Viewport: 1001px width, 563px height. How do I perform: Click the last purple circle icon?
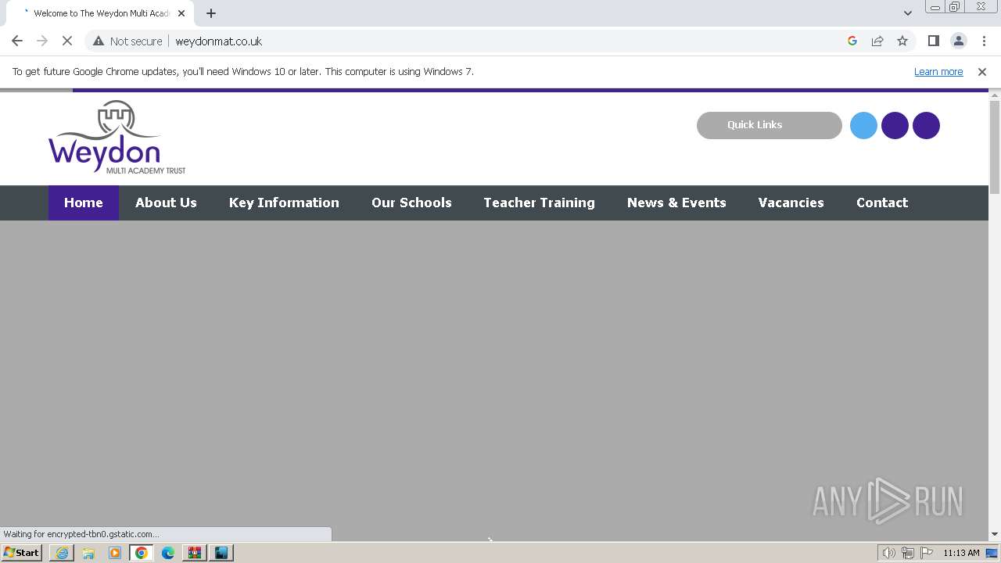click(x=926, y=126)
